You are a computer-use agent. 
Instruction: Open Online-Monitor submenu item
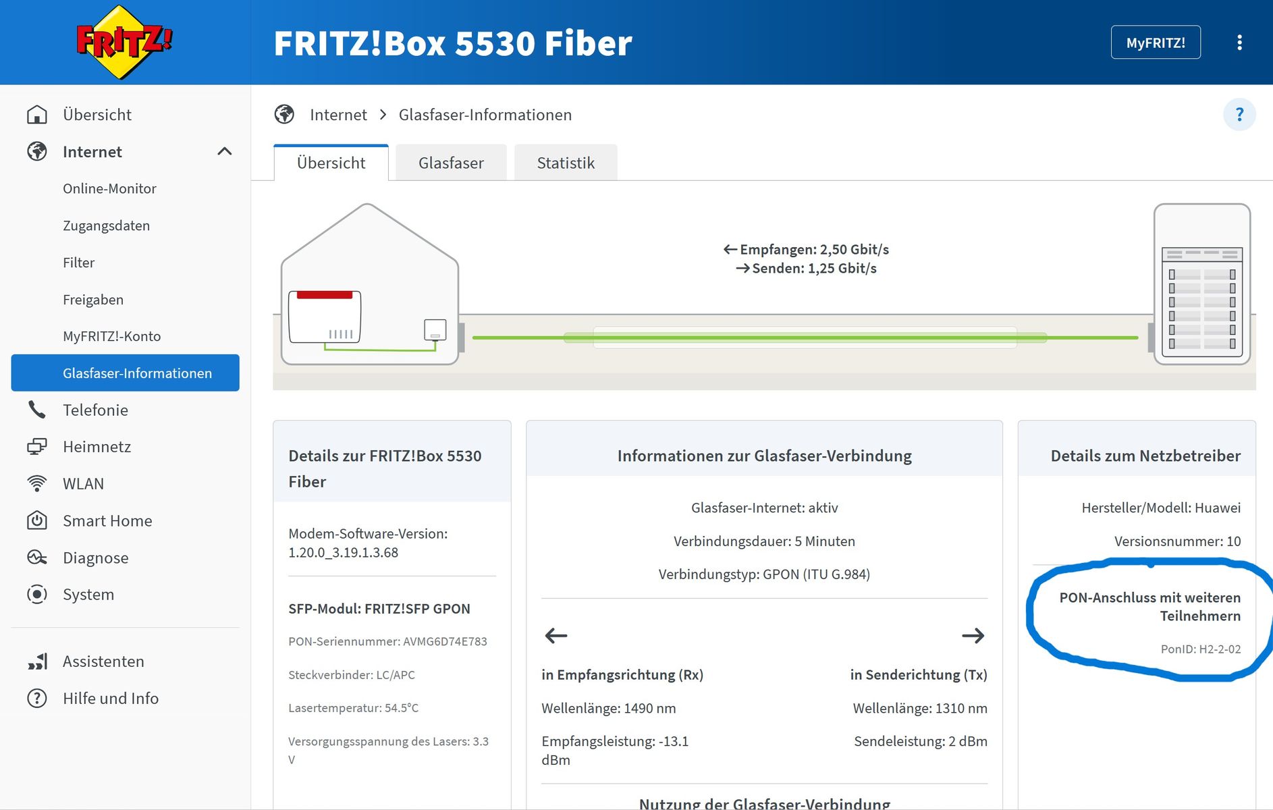coord(109,188)
